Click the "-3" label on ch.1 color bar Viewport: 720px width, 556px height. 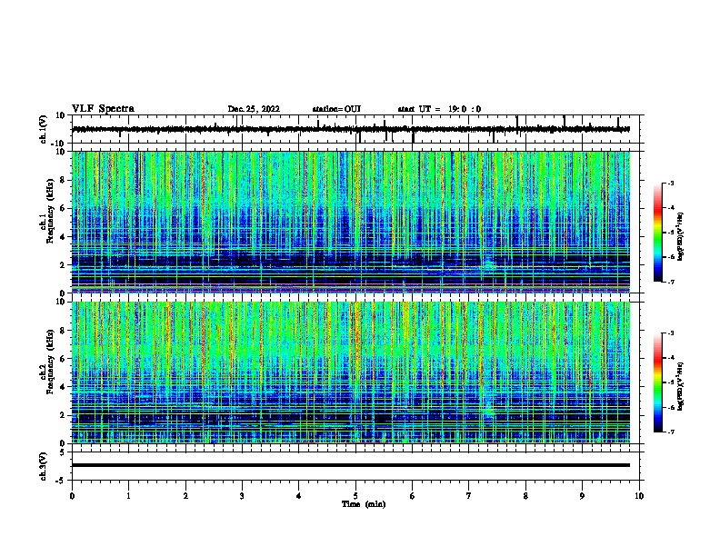(670, 184)
